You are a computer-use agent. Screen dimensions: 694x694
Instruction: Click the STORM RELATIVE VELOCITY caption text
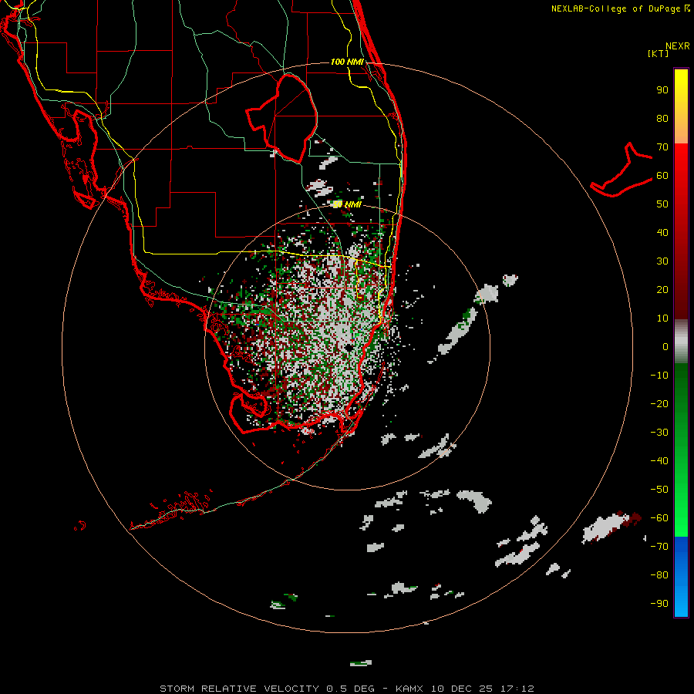tap(239, 689)
